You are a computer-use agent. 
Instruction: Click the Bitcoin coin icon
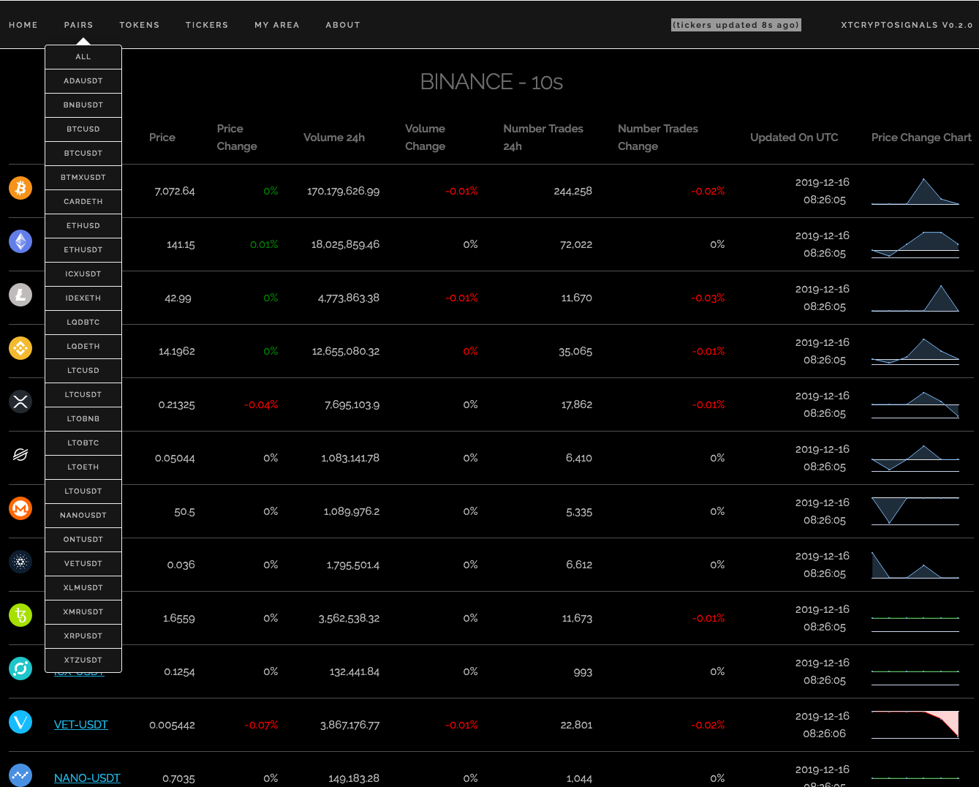coord(20,188)
